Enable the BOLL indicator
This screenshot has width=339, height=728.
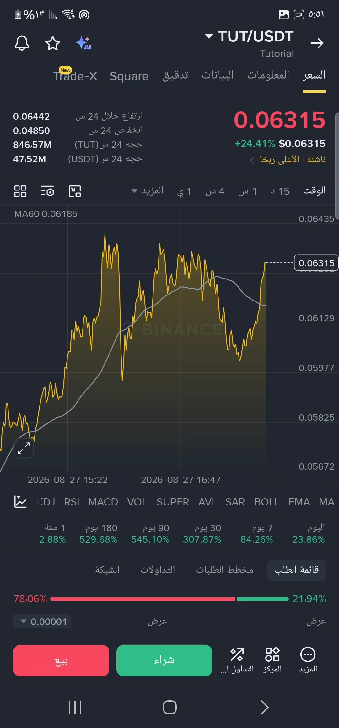coord(267,502)
